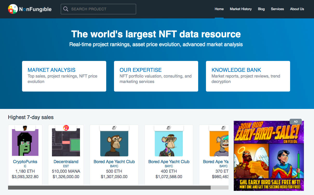Screen dimensions: 314x195
Task: Open the Market History page
Action: click(240, 9)
